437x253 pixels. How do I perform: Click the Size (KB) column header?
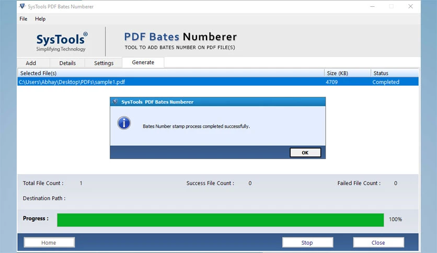click(x=348, y=73)
